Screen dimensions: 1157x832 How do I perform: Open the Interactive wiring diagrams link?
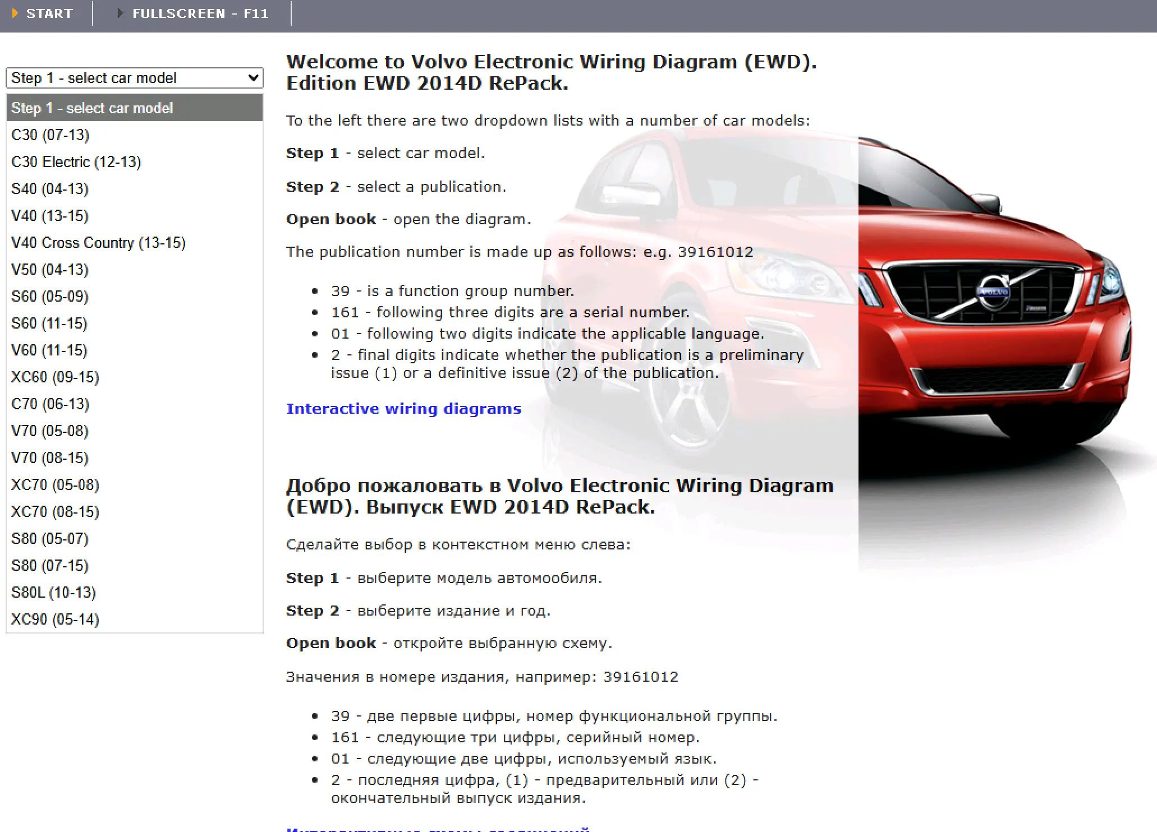tap(403, 409)
